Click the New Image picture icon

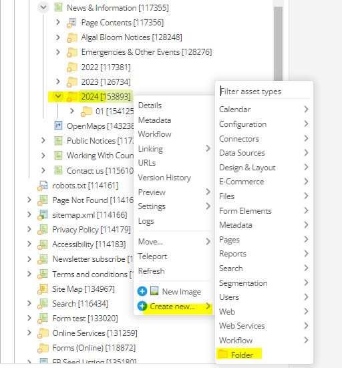(x=154, y=291)
